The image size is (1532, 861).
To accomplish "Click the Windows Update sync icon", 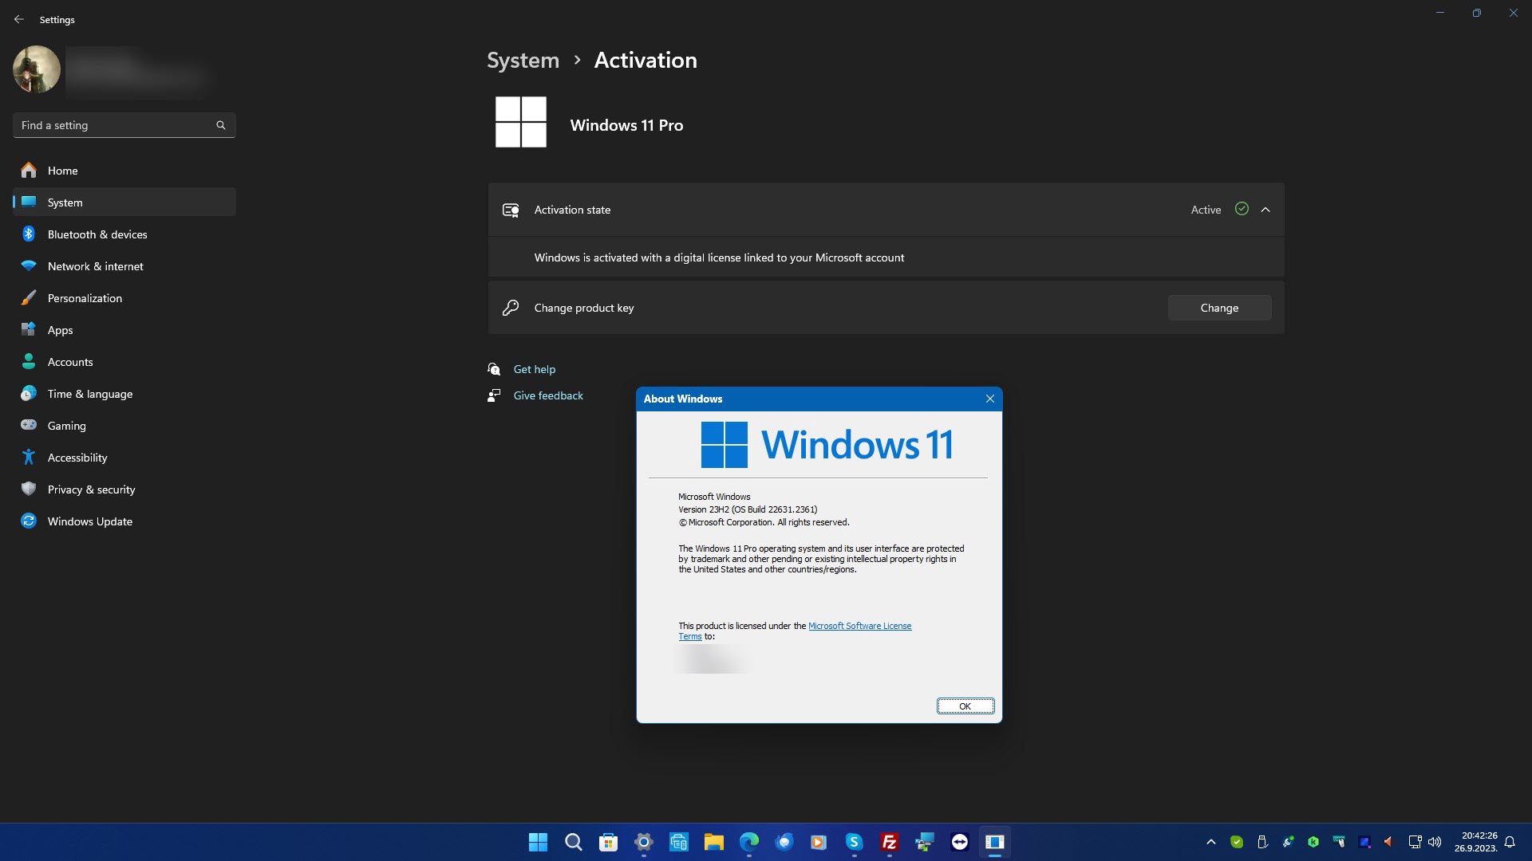I will 29,521.
